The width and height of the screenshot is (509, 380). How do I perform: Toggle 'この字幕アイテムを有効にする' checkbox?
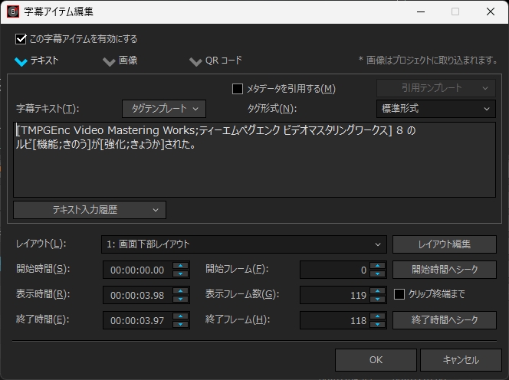click(21, 39)
